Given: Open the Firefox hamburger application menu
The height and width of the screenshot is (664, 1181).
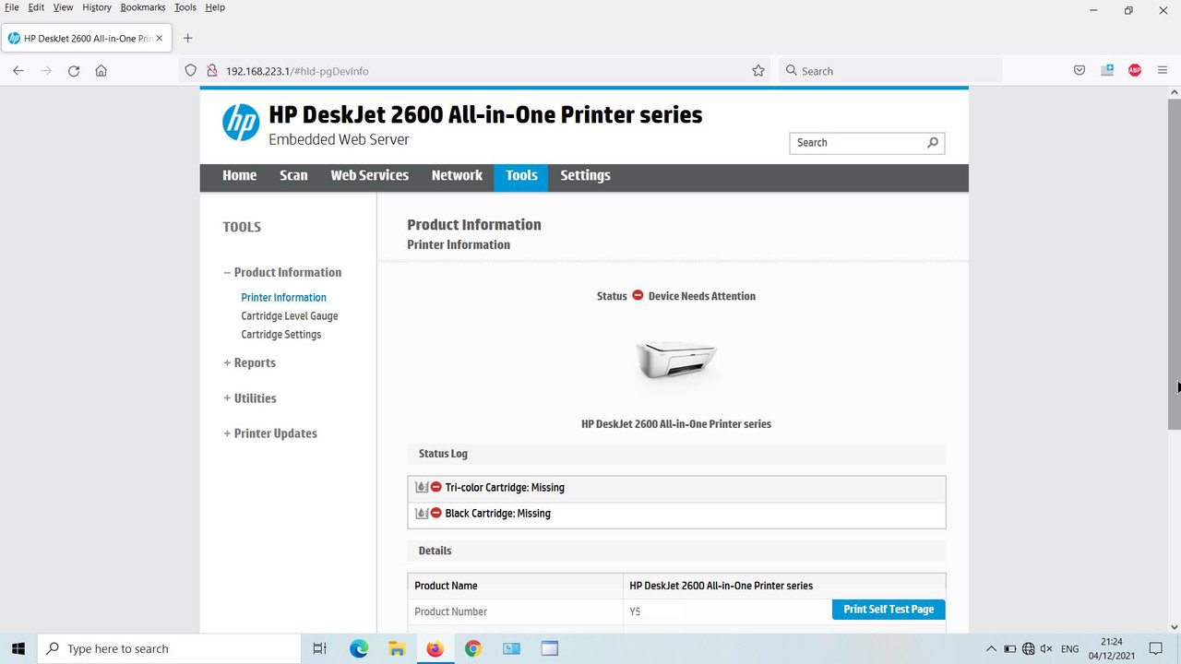Looking at the screenshot, I should 1163,71.
